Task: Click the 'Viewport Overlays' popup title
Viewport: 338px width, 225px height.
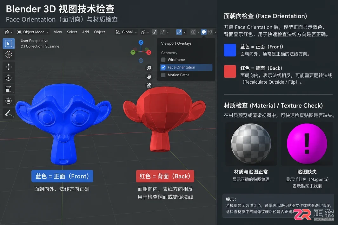Action: (176, 43)
